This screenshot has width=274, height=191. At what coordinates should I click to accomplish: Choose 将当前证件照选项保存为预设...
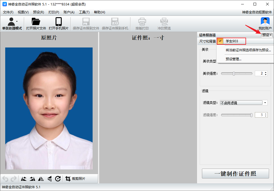click(x=248, y=50)
